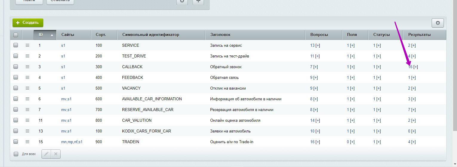The image size is (457, 167).
Task: Select 'Запись на сервис' title cell
Action: click(226, 46)
